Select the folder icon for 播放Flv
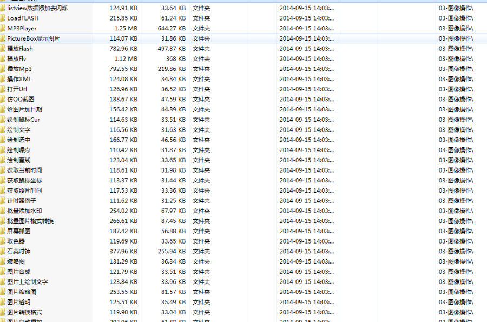Viewport: 487px width, 322px height. tap(3, 58)
